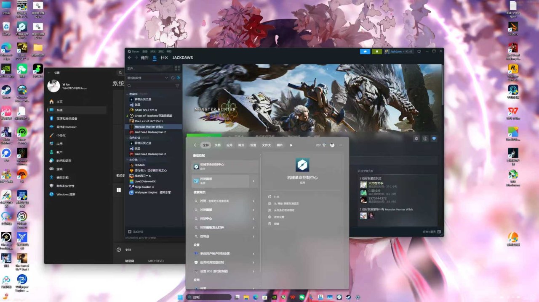Click the Windows Start button
Viewport: 539px width, 302px height.
click(x=180, y=297)
